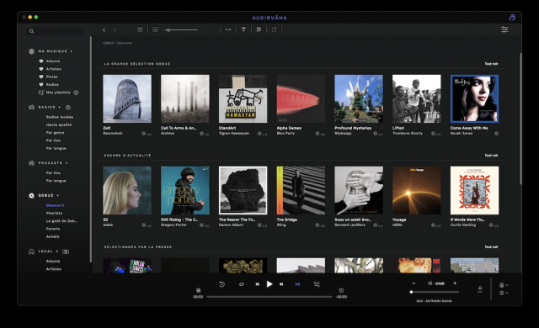The width and height of the screenshot is (539, 328).
Task: Click the Podcasts icon in sidebar
Action: tap(32, 163)
